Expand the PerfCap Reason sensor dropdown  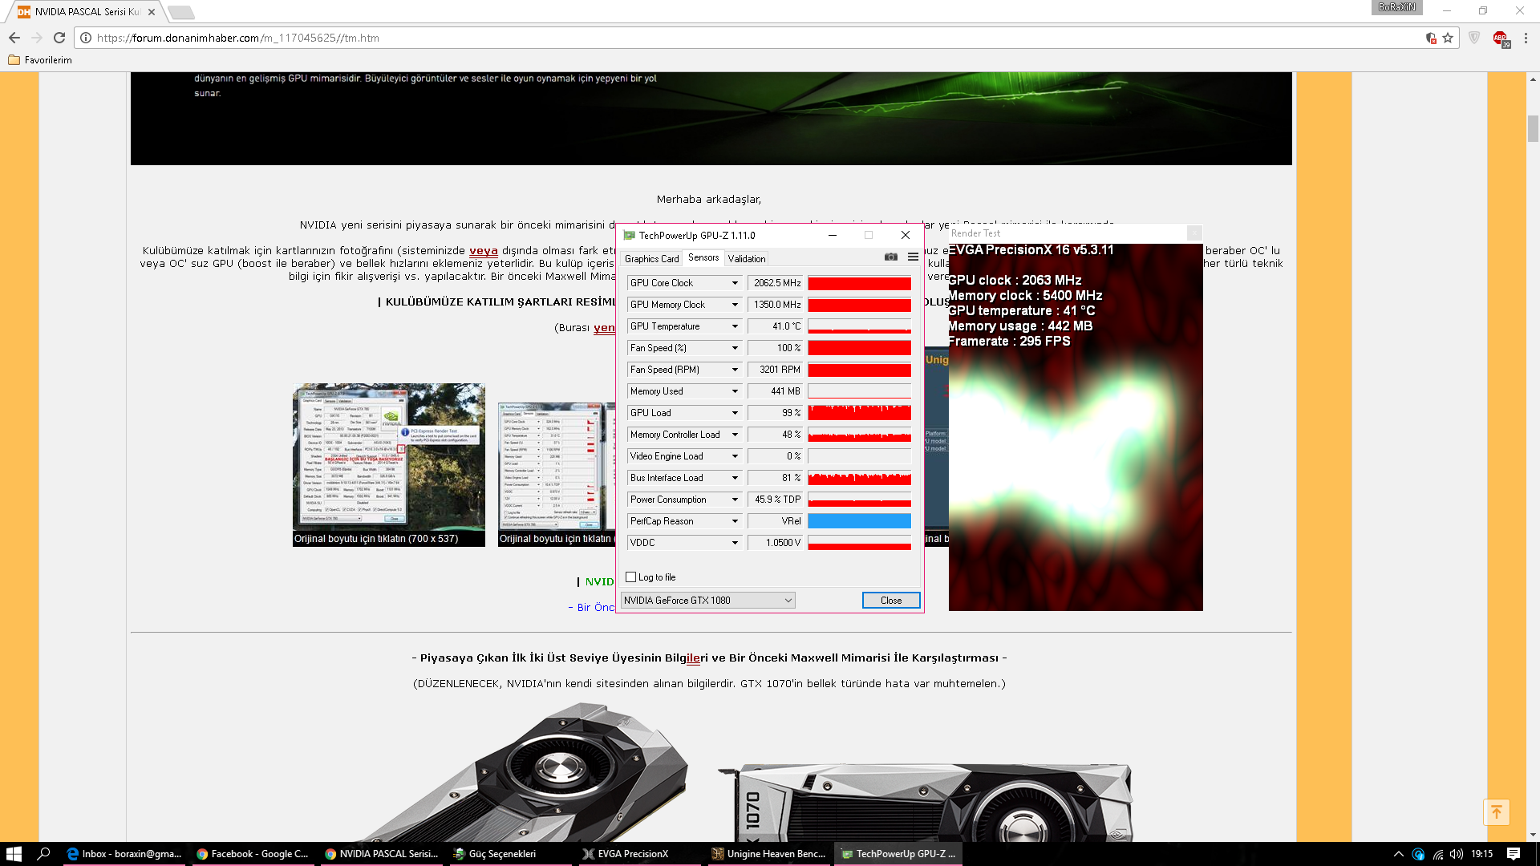[x=735, y=521]
